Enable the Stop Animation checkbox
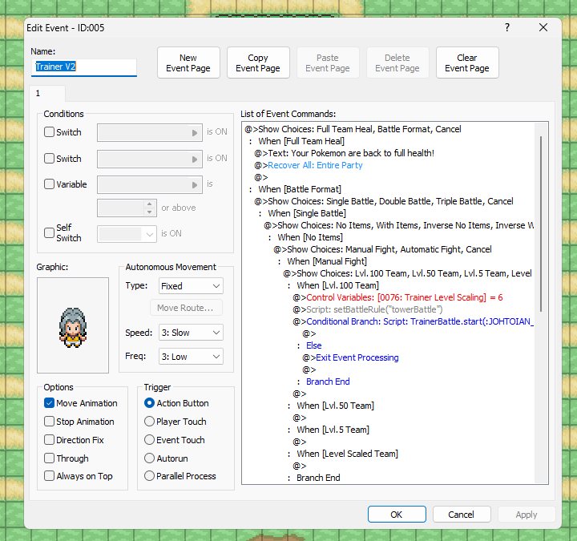The height and width of the screenshot is (541, 577). tap(50, 422)
